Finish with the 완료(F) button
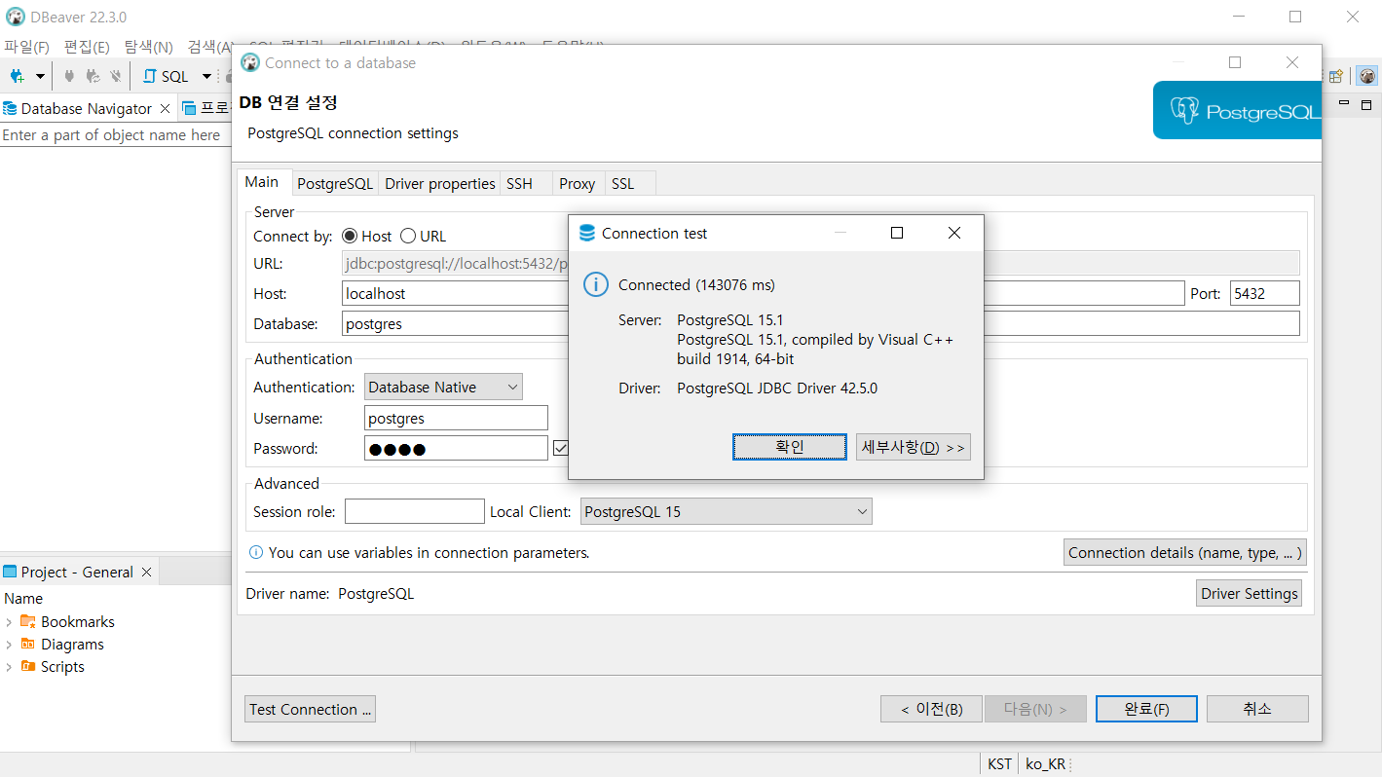 click(x=1146, y=709)
